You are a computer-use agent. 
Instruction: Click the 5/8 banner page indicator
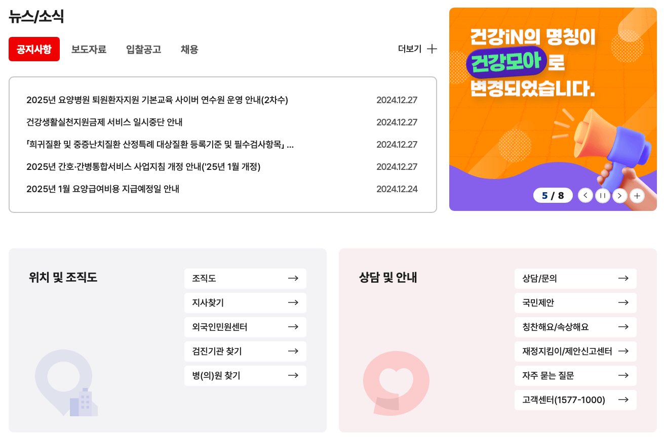pyautogui.click(x=553, y=195)
